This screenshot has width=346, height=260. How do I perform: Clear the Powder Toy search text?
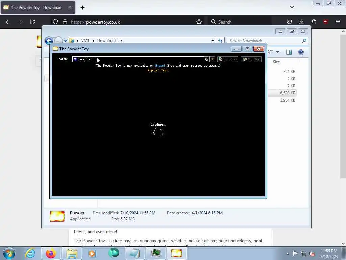(207, 59)
